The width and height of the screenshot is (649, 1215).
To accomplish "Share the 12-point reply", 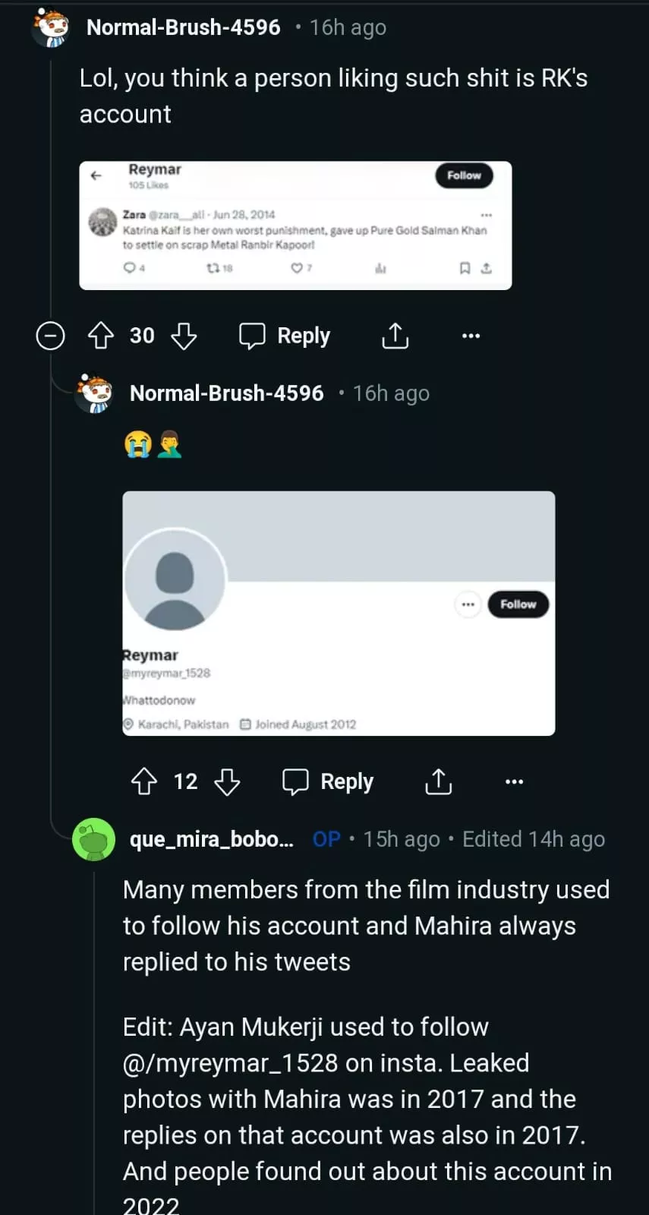I will [438, 781].
